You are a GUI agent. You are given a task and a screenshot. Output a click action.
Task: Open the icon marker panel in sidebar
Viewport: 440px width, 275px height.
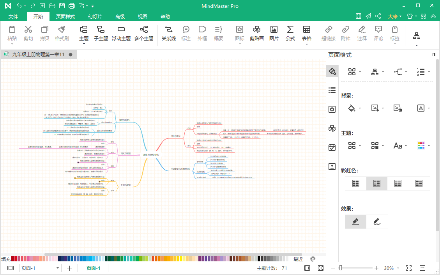[332, 109]
